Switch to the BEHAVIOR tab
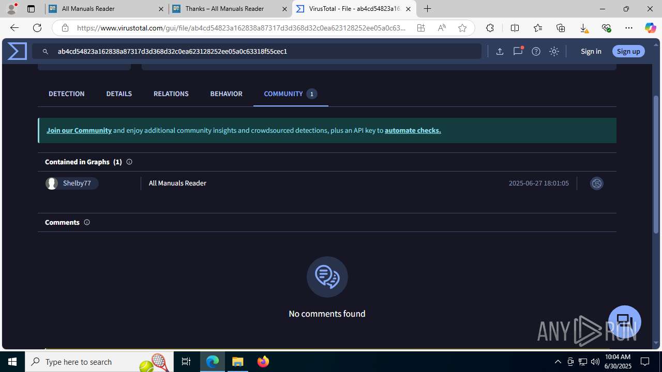The image size is (662, 372). tap(226, 94)
